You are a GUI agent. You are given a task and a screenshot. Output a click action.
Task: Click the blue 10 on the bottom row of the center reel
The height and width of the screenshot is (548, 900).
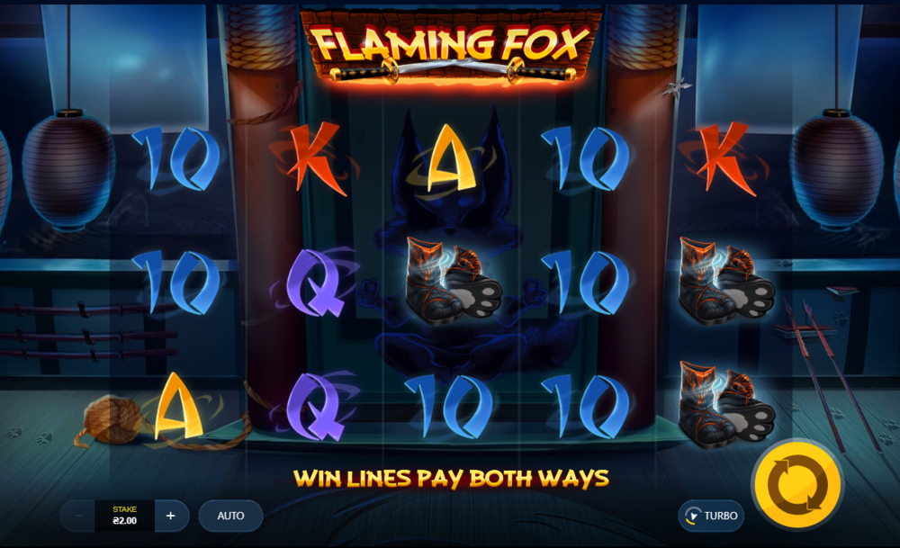449,406
